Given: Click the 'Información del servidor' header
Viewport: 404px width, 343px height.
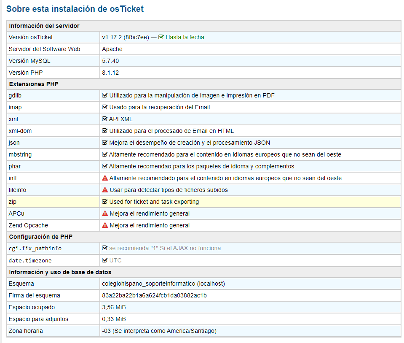Looking at the screenshot, I should [44, 26].
